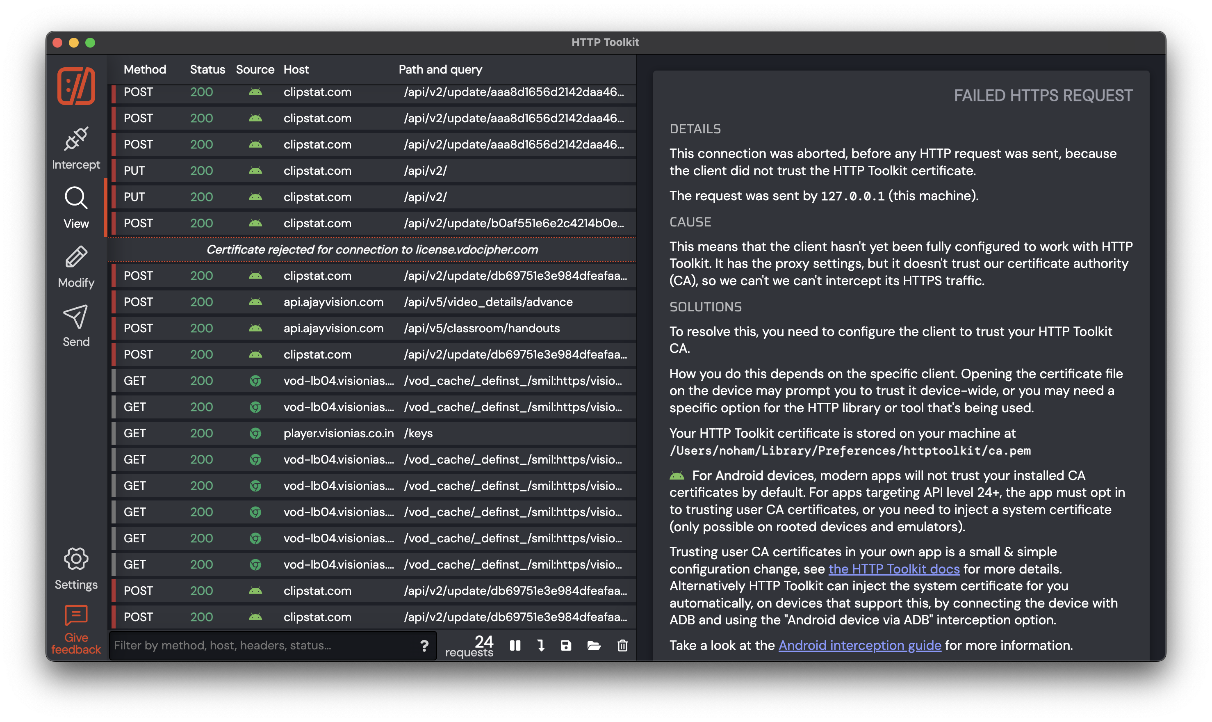Pause collecting intercepted traffic
The height and width of the screenshot is (722, 1212).
(515, 646)
